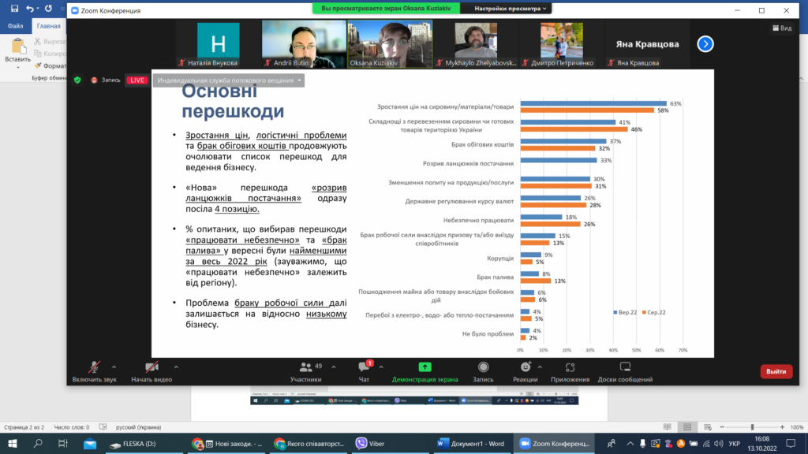Select Наталія Внукова participant tile

(218, 44)
